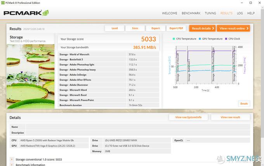264x166 pixels.
Task: Click the PCMark 8 logo
Action: click(26, 13)
